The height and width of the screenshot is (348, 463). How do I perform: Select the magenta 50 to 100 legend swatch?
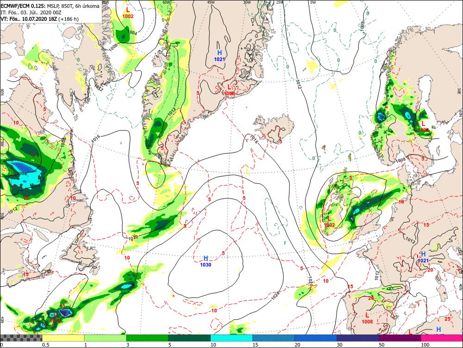pos(400,338)
